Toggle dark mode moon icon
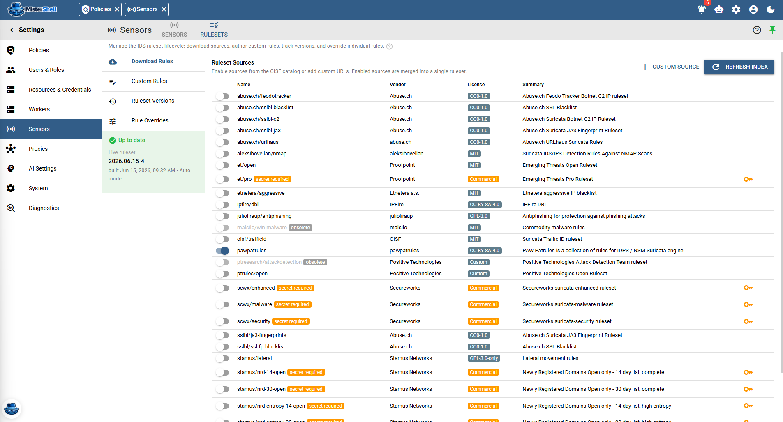Viewport: 783px width, 422px height. pyautogui.click(x=771, y=9)
